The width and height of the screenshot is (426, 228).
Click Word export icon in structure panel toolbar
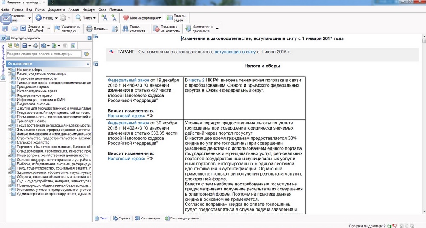click(25, 46)
